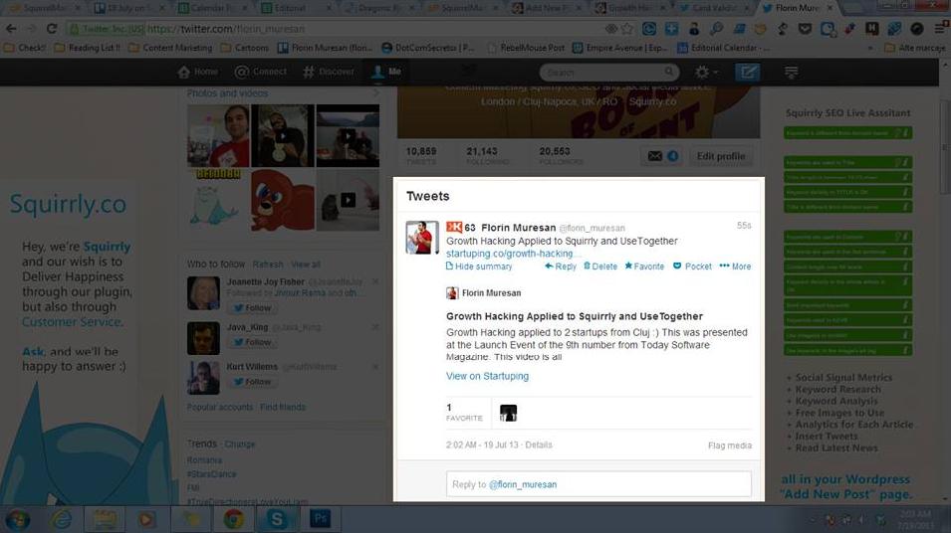Screen dimensions: 951x533
Task: Dismiss the Kurt Willems suggestion
Action: coord(375,366)
